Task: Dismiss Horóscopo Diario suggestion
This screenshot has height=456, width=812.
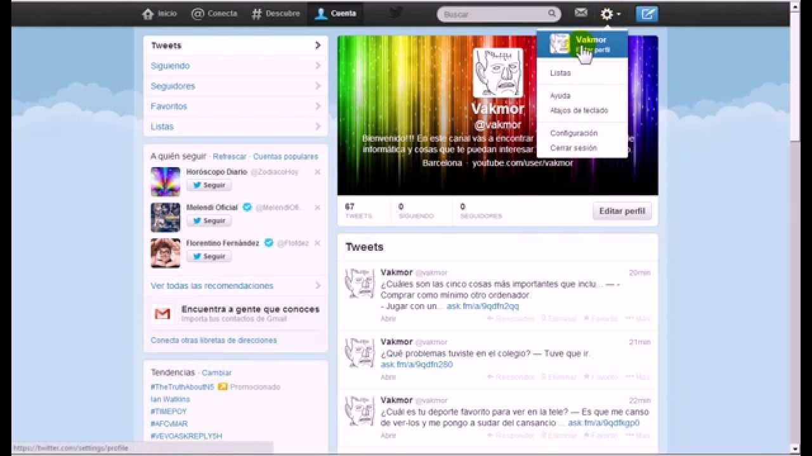Action: 317,172
